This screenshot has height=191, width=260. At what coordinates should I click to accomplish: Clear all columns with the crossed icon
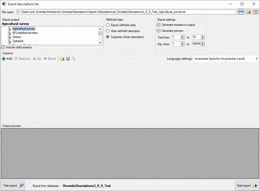74,58
